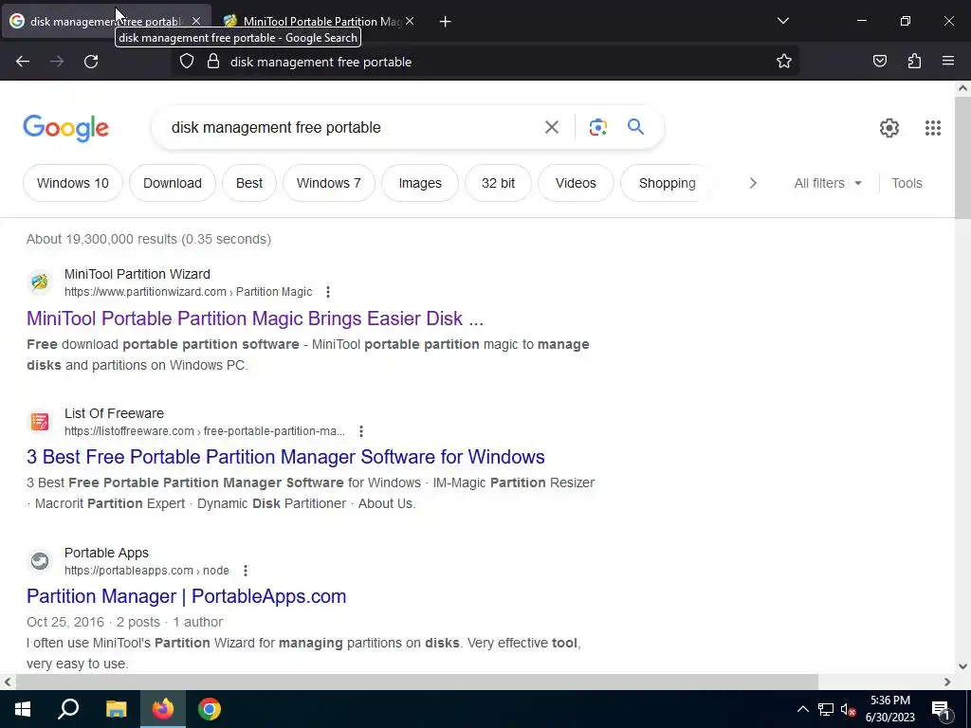The width and height of the screenshot is (971, 728).
Task: Click the network tray icon
Action: coord(825,710)
